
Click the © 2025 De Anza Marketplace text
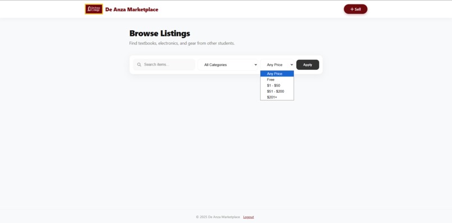point(218,217)
